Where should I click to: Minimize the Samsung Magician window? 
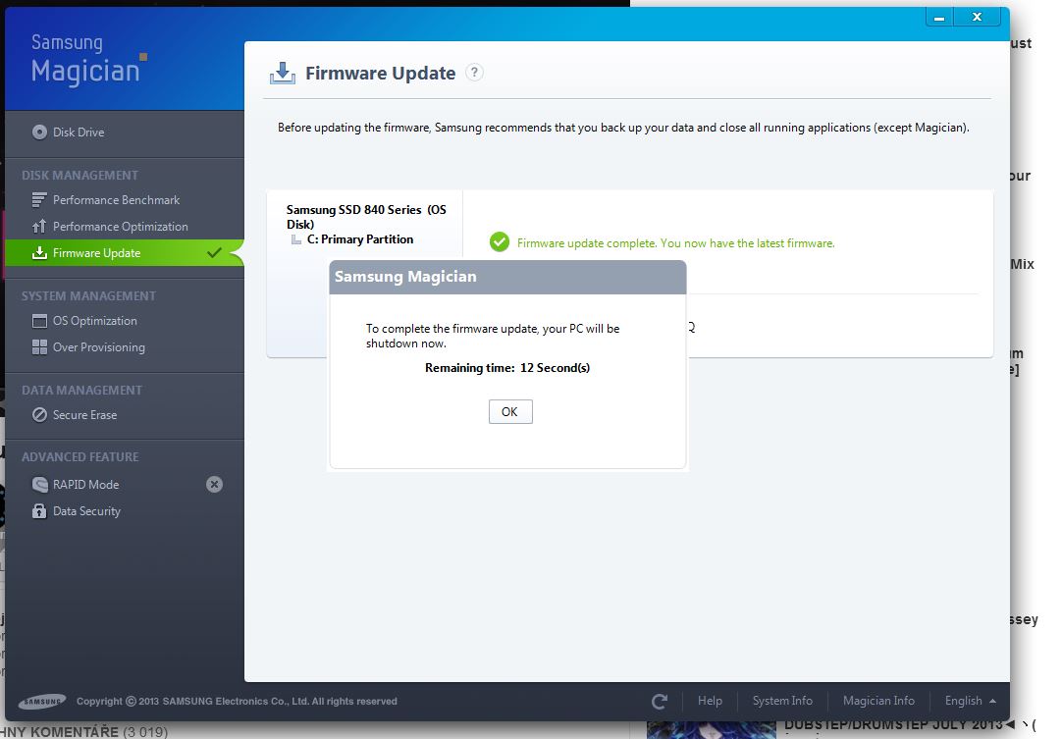pos(938,17)
